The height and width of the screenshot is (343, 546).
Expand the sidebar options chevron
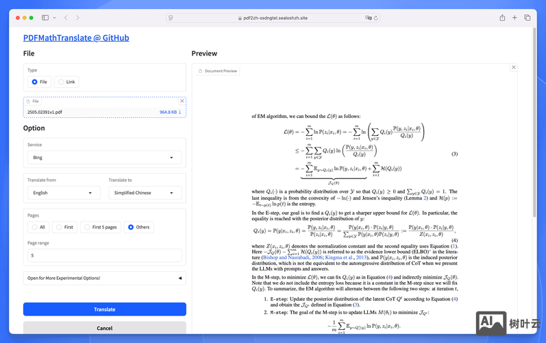(54, 18)
